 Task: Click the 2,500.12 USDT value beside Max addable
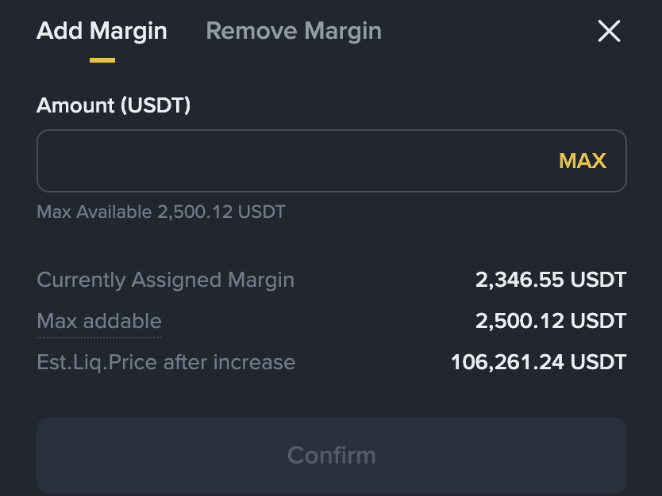[551, 321]
